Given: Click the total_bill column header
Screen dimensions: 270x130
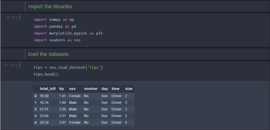Looking at the screenshot, I should point(48,89).
